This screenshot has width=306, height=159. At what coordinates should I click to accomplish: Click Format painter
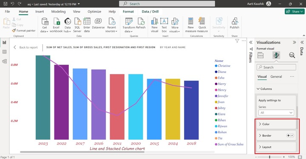click(x=24, y=30)
